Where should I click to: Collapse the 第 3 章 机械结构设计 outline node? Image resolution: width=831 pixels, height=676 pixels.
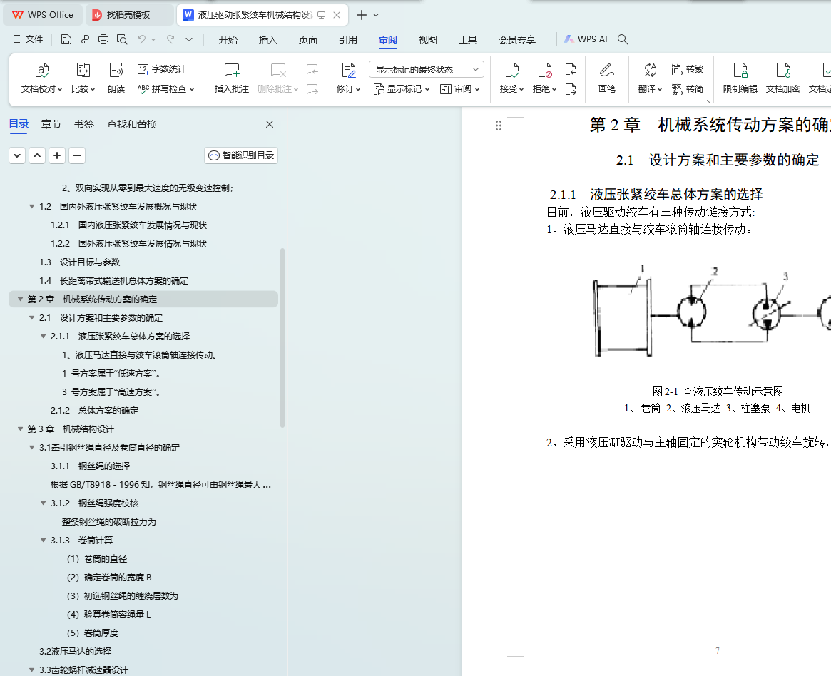(20, 429)
